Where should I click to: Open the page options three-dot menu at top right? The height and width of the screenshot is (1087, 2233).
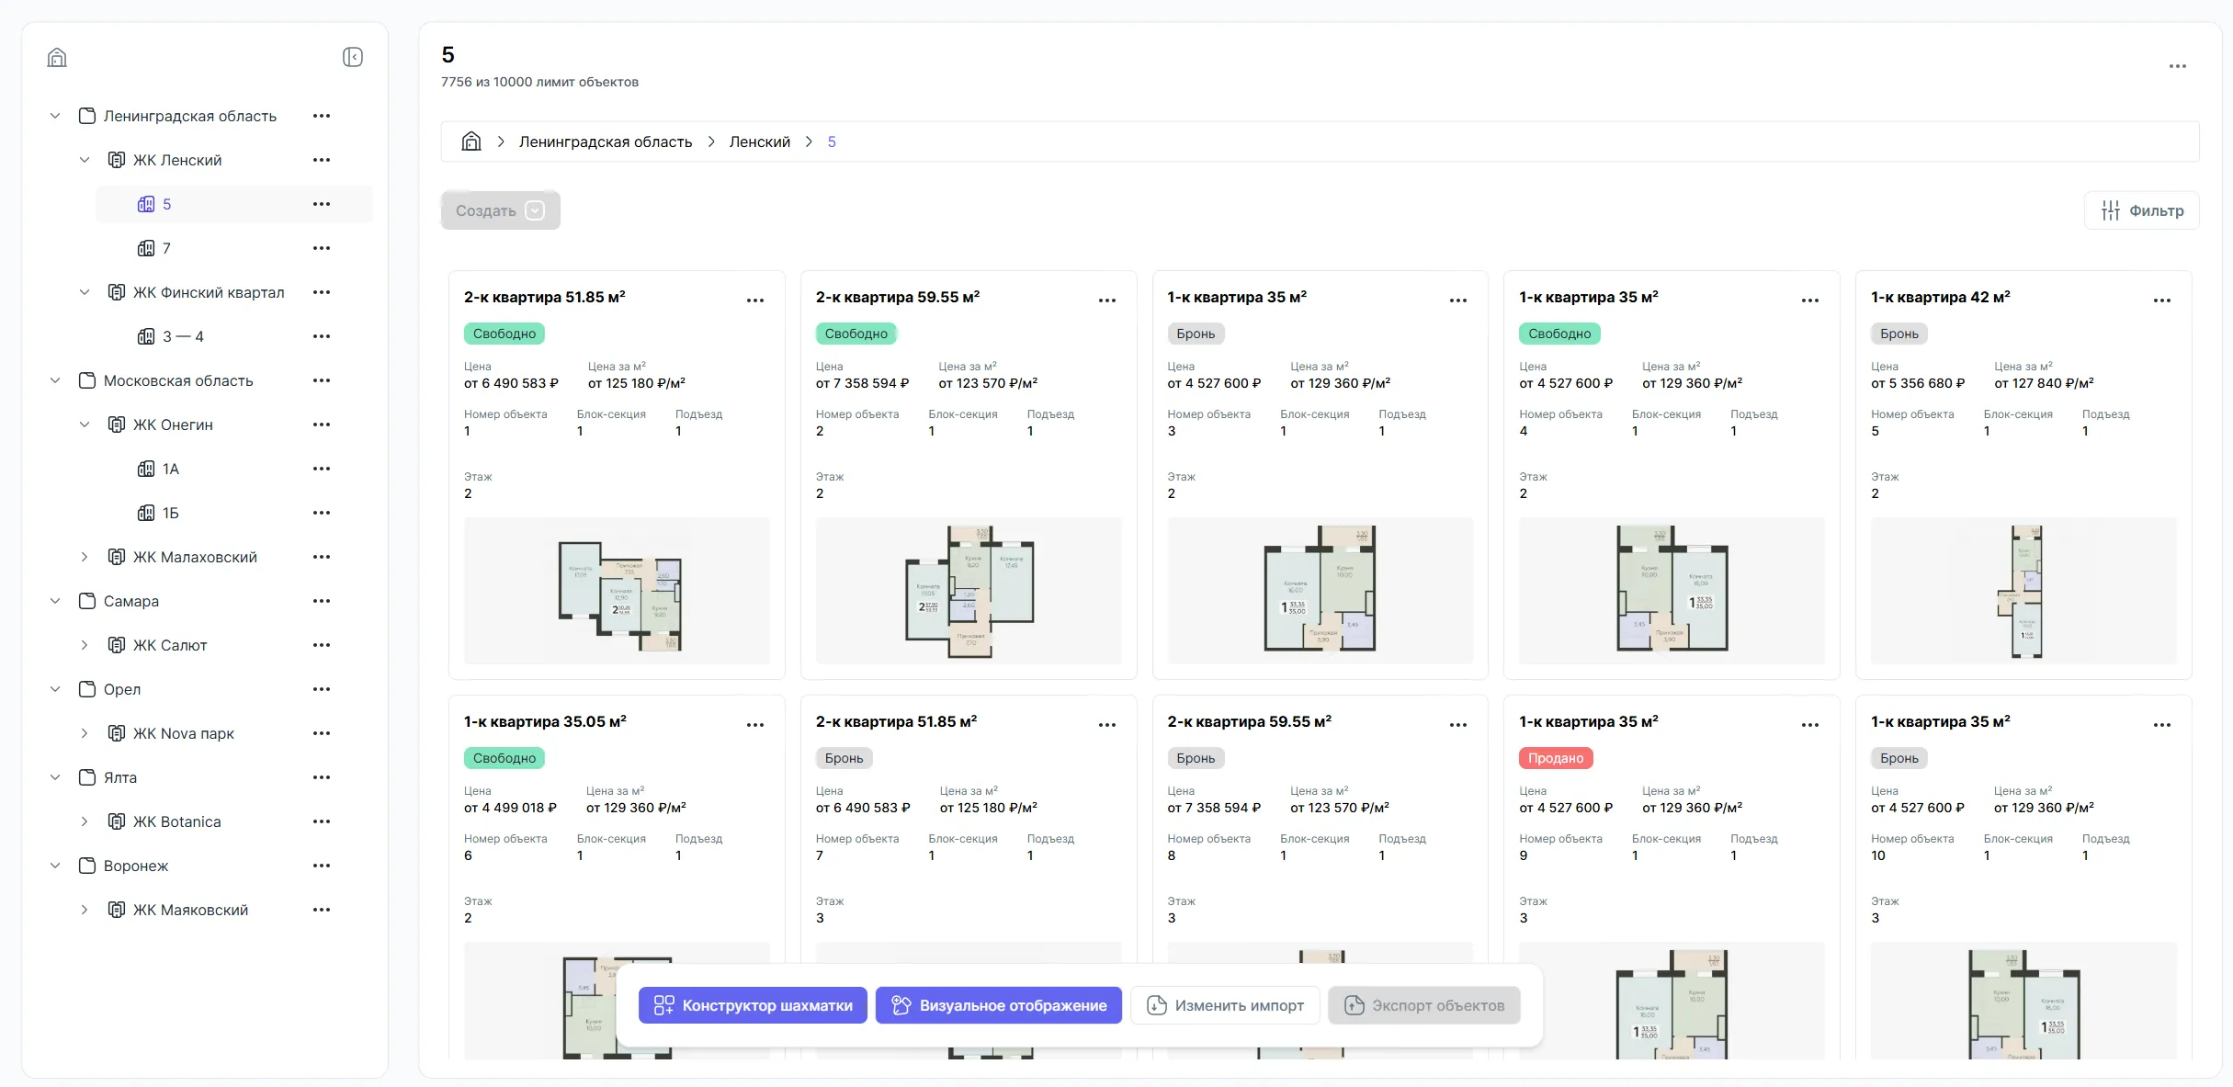tap(2178, 66)
